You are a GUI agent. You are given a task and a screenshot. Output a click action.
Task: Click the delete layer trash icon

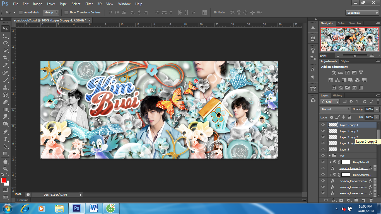pos(371,200)
